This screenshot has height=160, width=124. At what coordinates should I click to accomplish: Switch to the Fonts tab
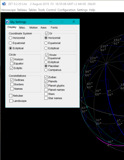pos(54,27)
